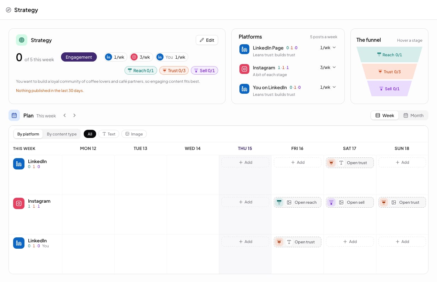Click Trust 0/3 funnel stage
Viewport: 437px width, 283px height.
(x=389, y=71)
